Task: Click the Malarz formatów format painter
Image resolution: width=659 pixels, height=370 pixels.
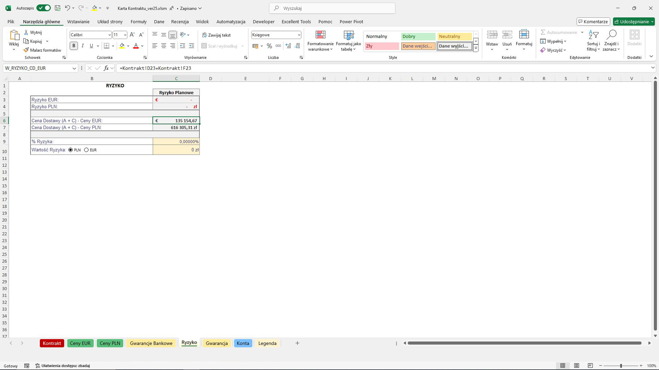Action: (x=42, y=50)
